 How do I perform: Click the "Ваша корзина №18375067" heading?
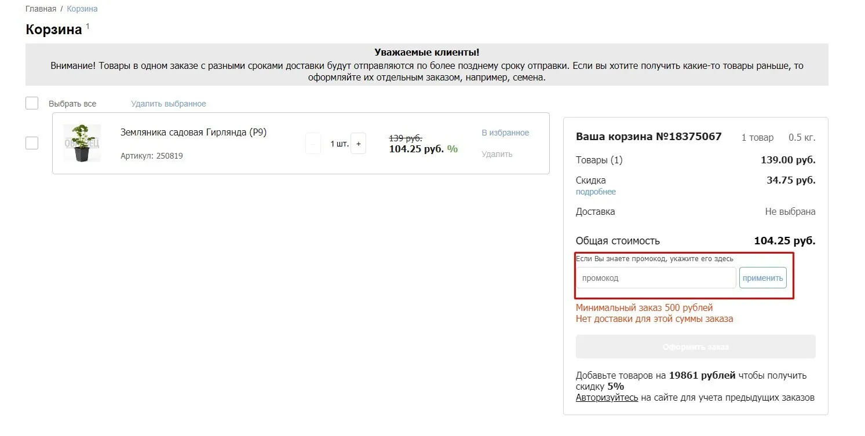click(648, 137)
